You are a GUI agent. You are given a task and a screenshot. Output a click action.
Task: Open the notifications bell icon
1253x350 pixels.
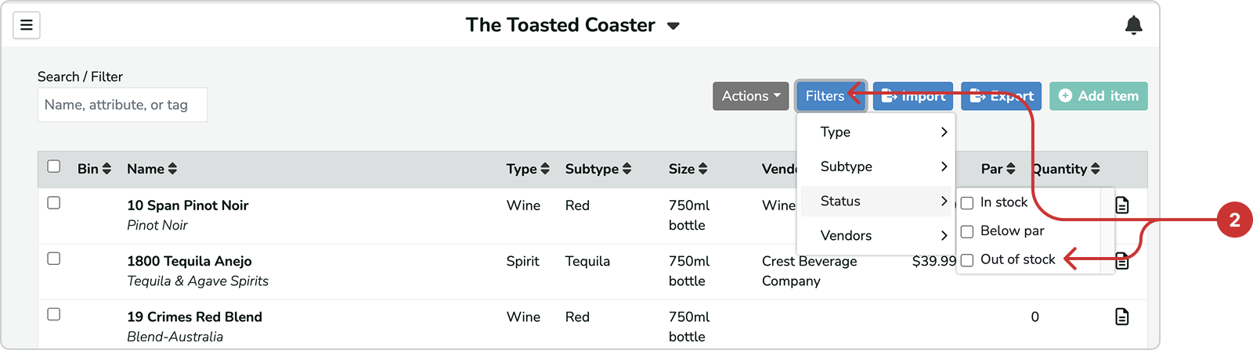pos(1133,25)
